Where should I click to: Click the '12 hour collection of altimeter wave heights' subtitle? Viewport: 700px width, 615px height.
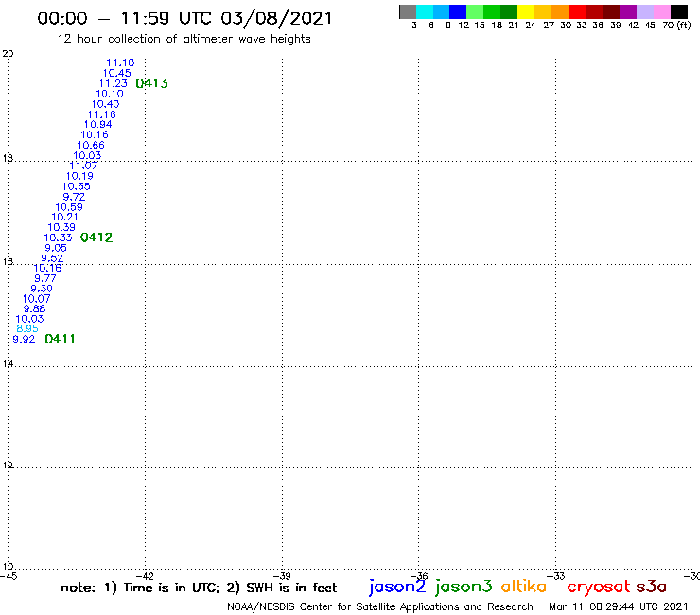coord(184,39)
